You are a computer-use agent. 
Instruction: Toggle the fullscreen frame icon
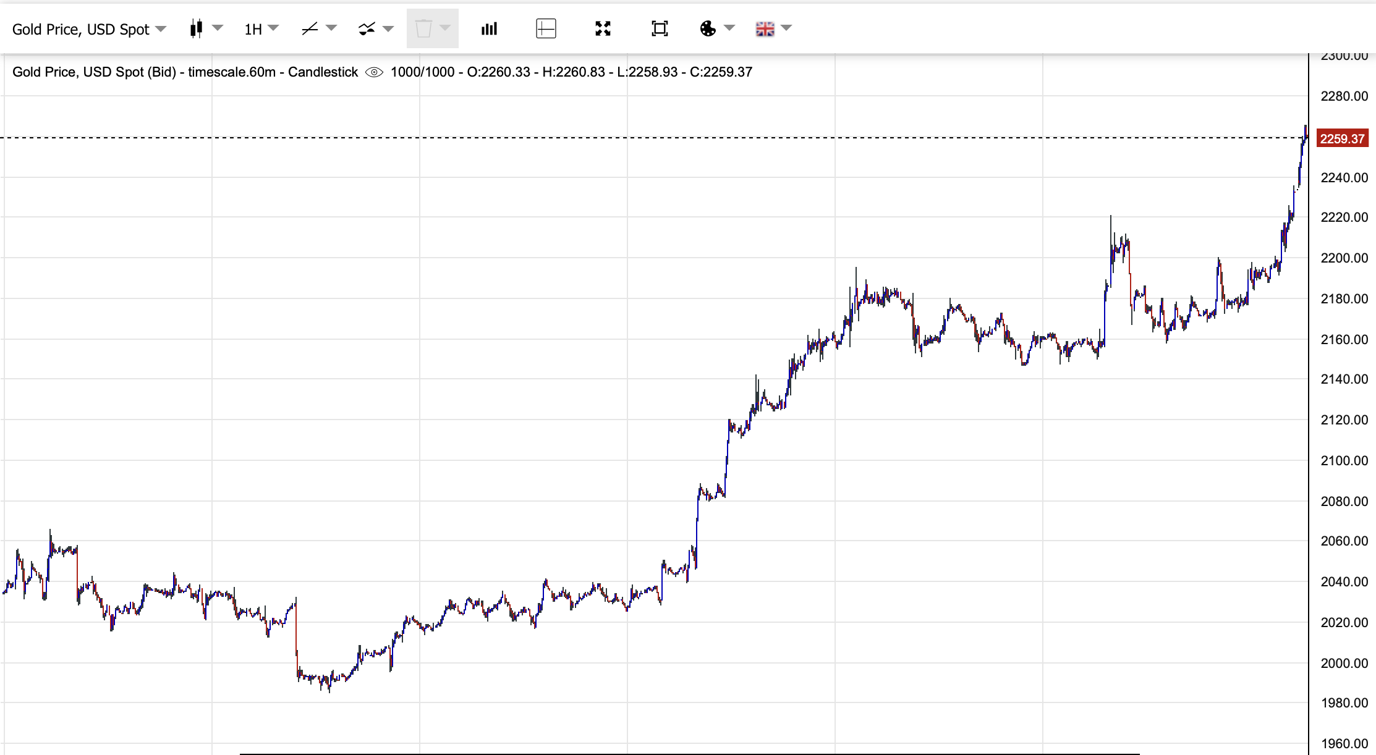[660, 28]
